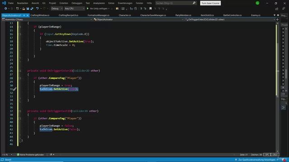
Task: Click the feedback icon at toolbar's right end
Action: click(x=284, y=9)
